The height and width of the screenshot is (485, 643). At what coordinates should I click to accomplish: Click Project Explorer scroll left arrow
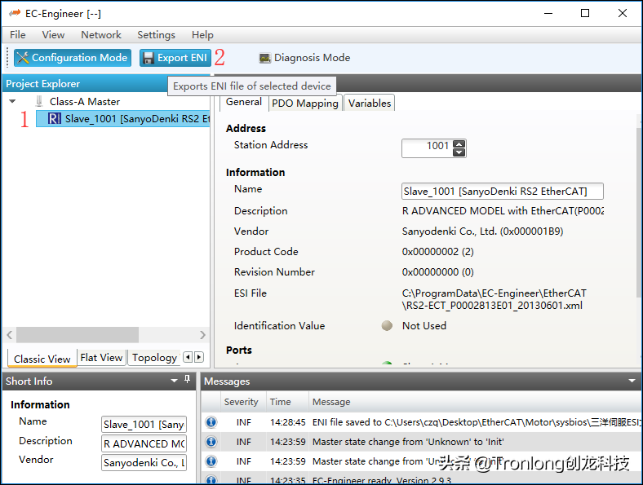point(10,335)
